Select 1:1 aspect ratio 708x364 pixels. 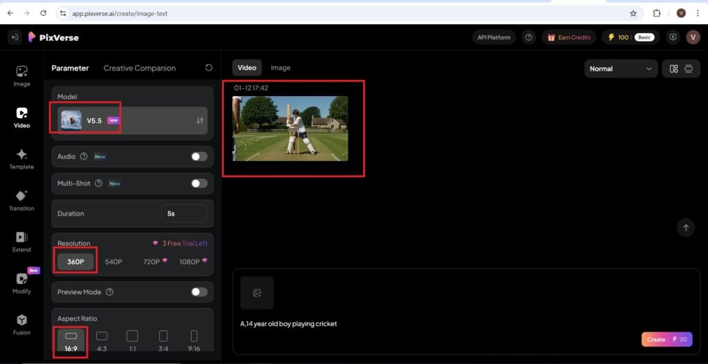click(x=132, y=341)
